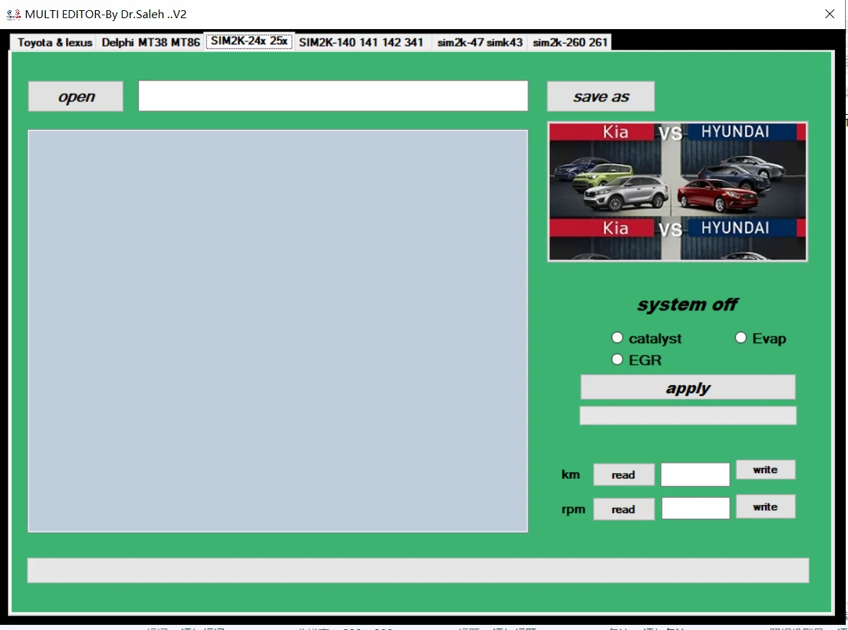The image size is (848, 630).
Task: Close the MULTI EDITOR window
Action: coord(830,14)
